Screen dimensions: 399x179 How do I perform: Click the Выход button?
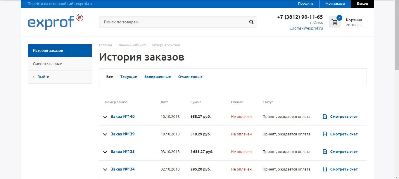[362, 4]
